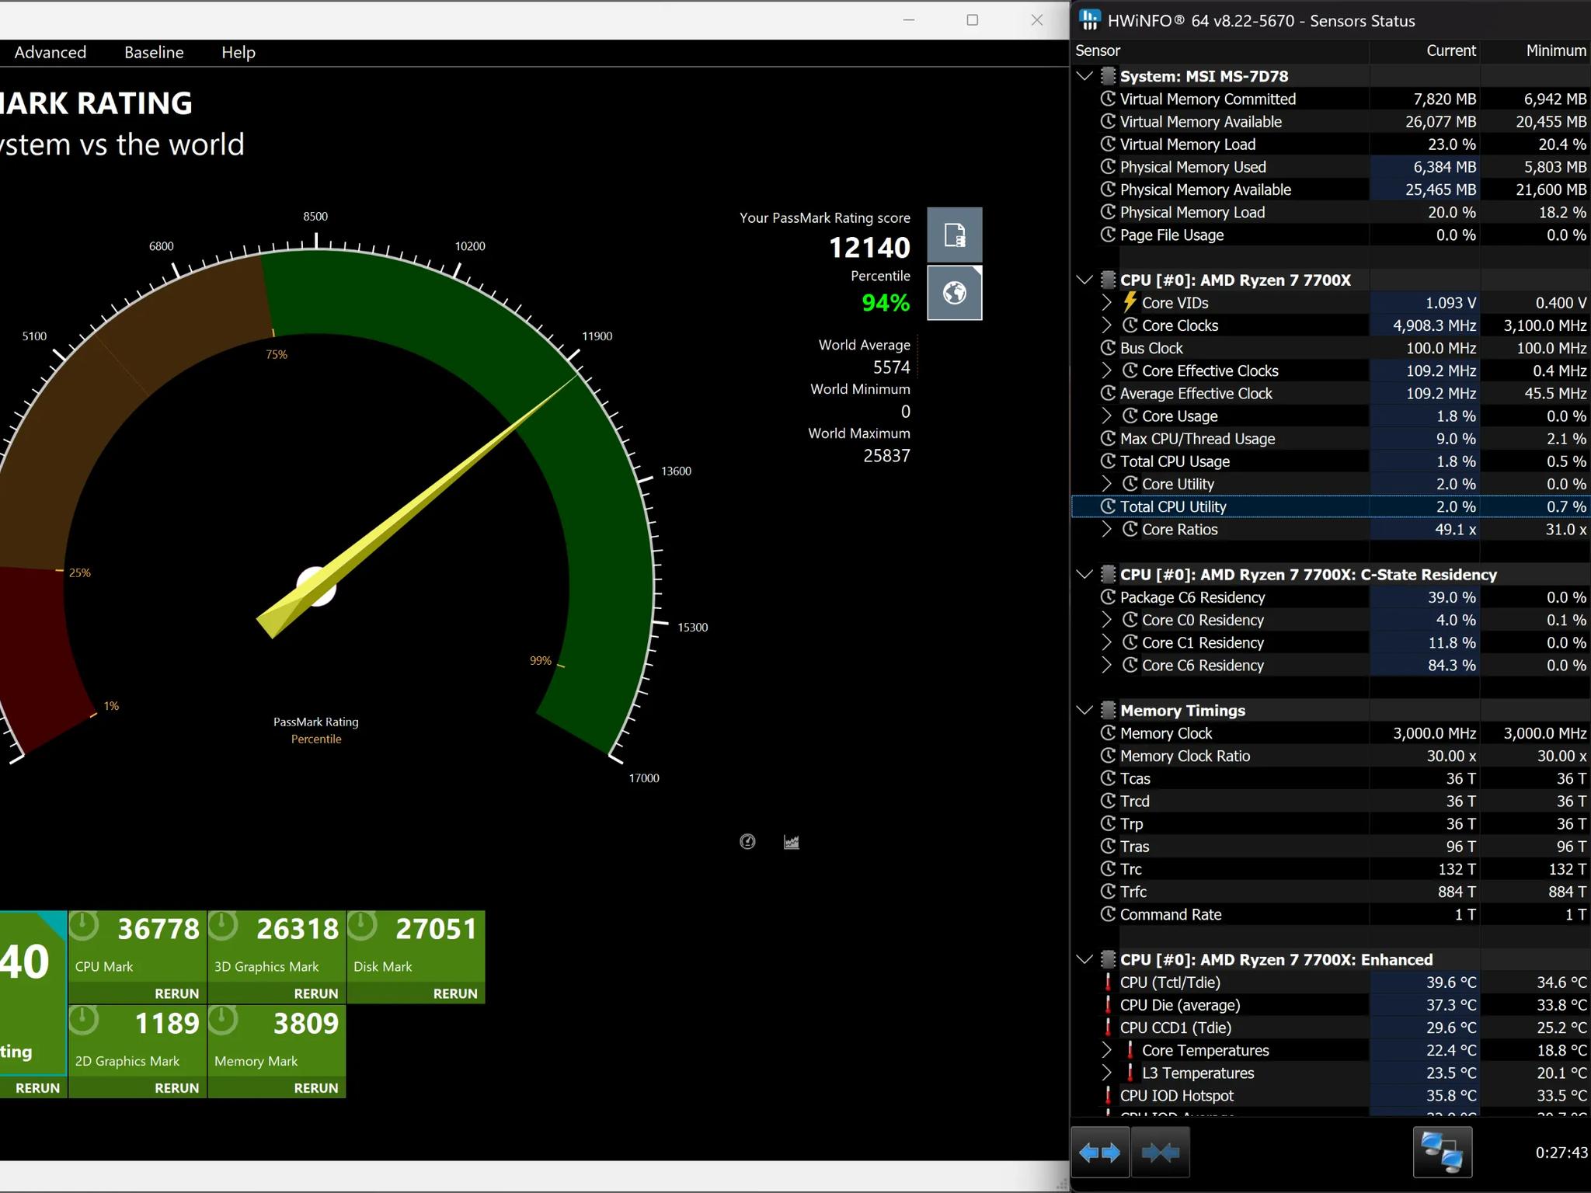The width and height of the screenshot is (1591, 1193).
Task: Click the dial icon on the 2D Graphics Mark tile
Action: [x=84, y=1021]
